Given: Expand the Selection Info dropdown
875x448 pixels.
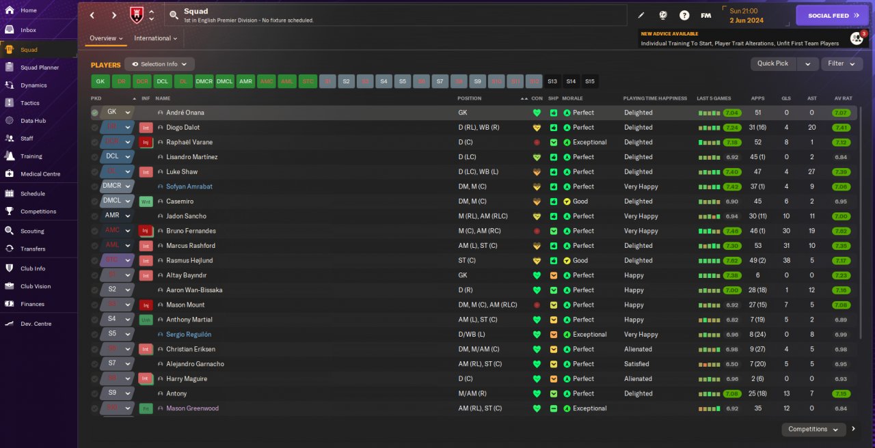Looking at the screenshot, I should point(159,64).
